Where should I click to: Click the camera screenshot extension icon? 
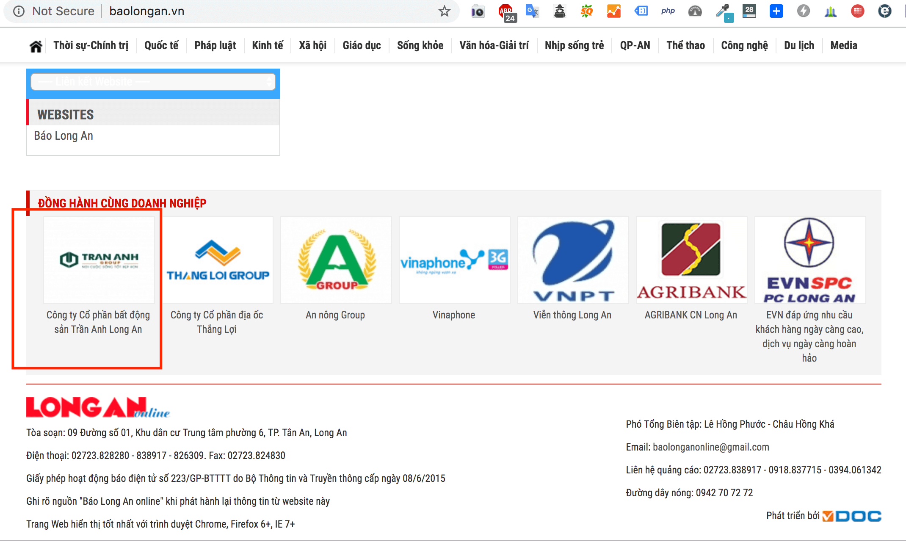(478, 11)
